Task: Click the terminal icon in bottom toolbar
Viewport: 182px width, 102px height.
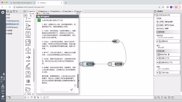Action: coord(47,97)
